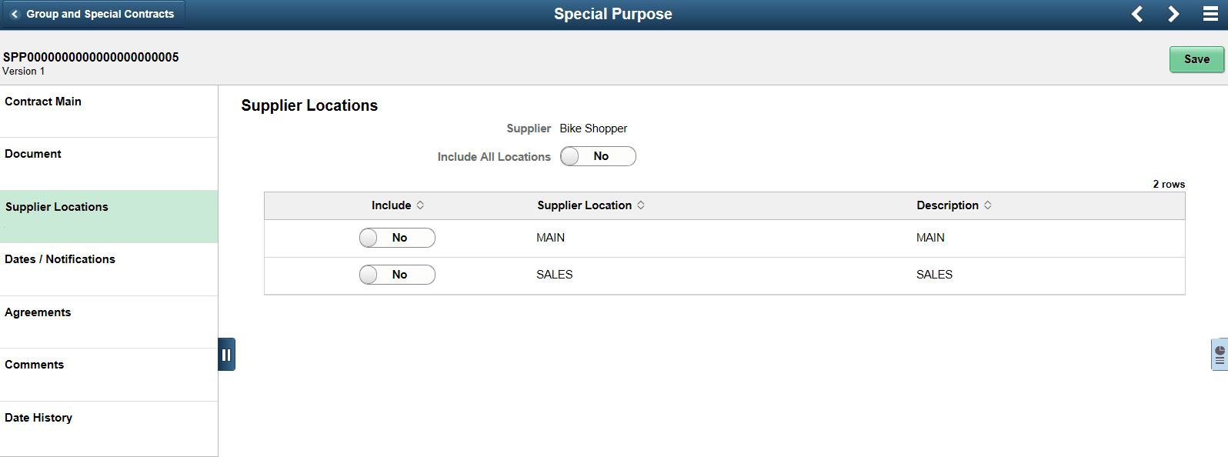Switch to the Contract Main page
Screen dimensions: 1228x457
(42, 101)
